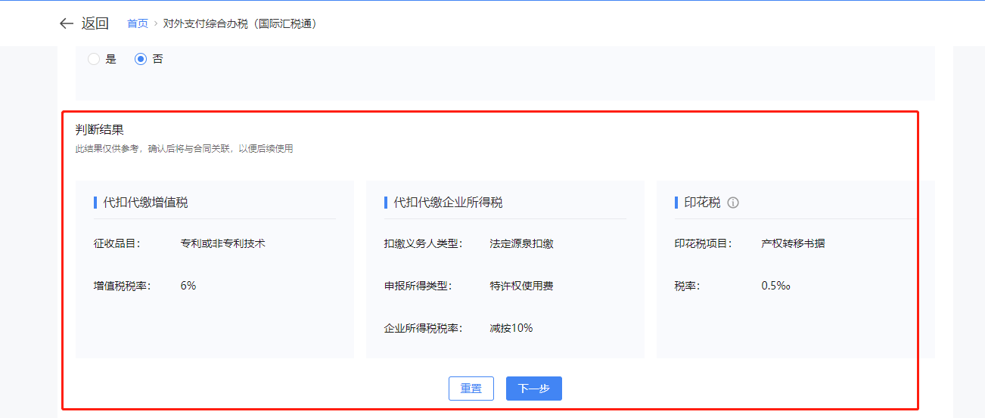Image resolution: width=985 pixels, height=418 pixels.
Task: Click the 返回 label in the header
Action: pos(95,23)
